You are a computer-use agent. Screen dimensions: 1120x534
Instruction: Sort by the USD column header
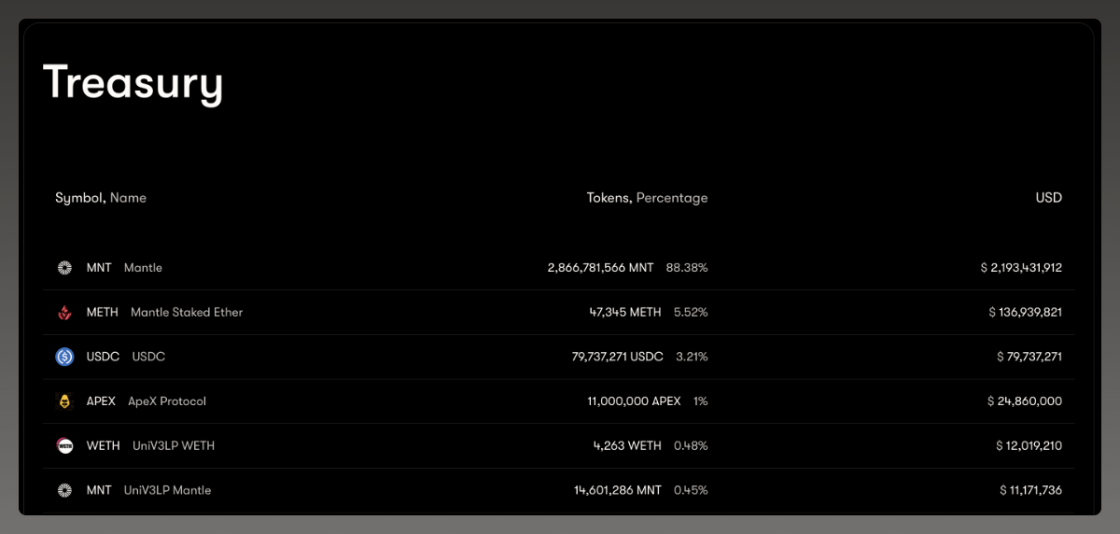coord(1048,198)
